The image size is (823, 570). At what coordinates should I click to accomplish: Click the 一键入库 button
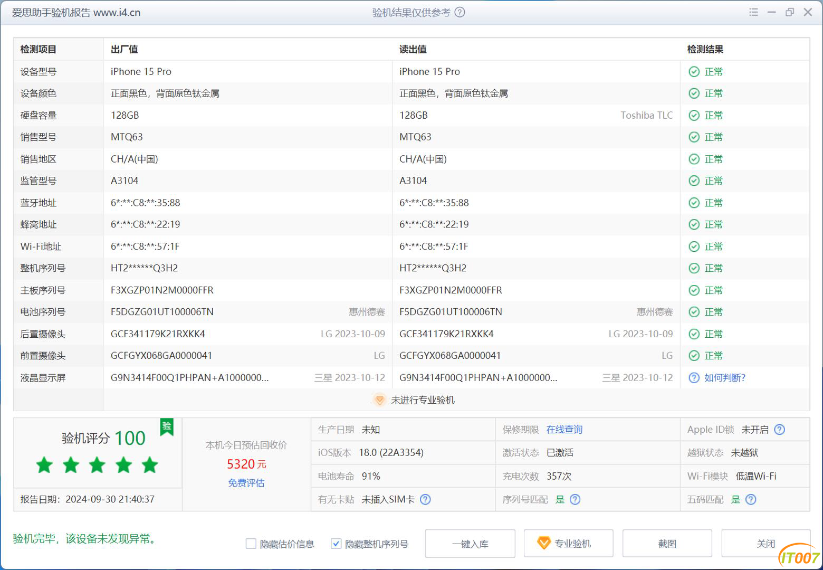tap(470, 544)
